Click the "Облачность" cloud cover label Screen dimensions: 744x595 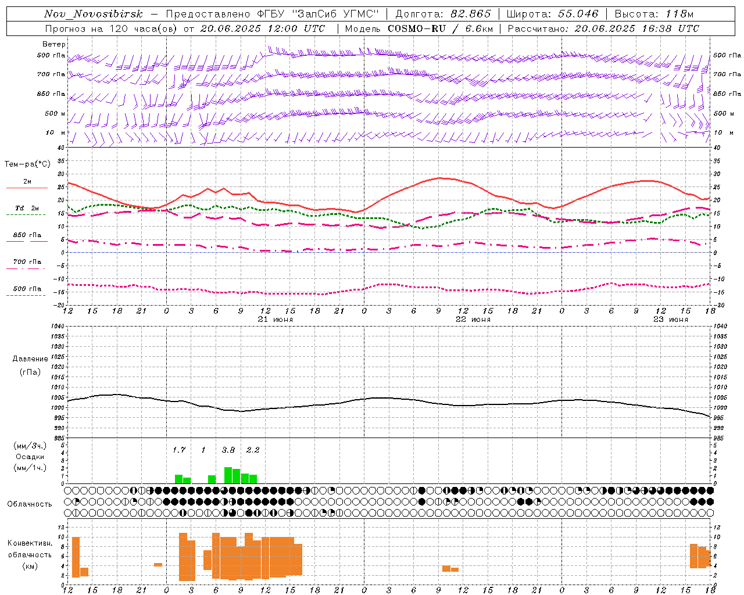click(30, 504)
